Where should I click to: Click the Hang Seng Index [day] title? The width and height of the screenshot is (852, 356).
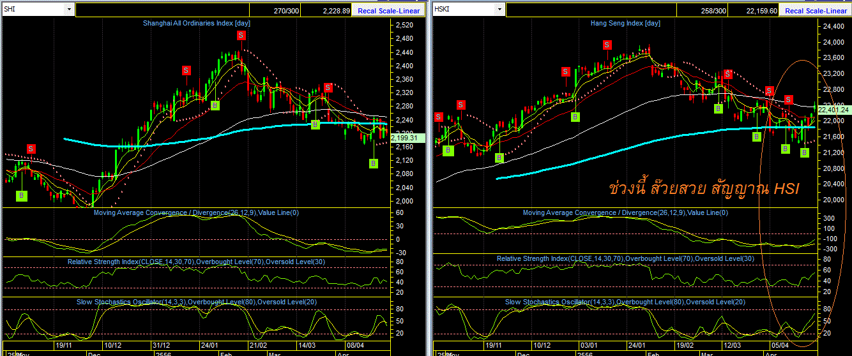(x=625, y=23)
